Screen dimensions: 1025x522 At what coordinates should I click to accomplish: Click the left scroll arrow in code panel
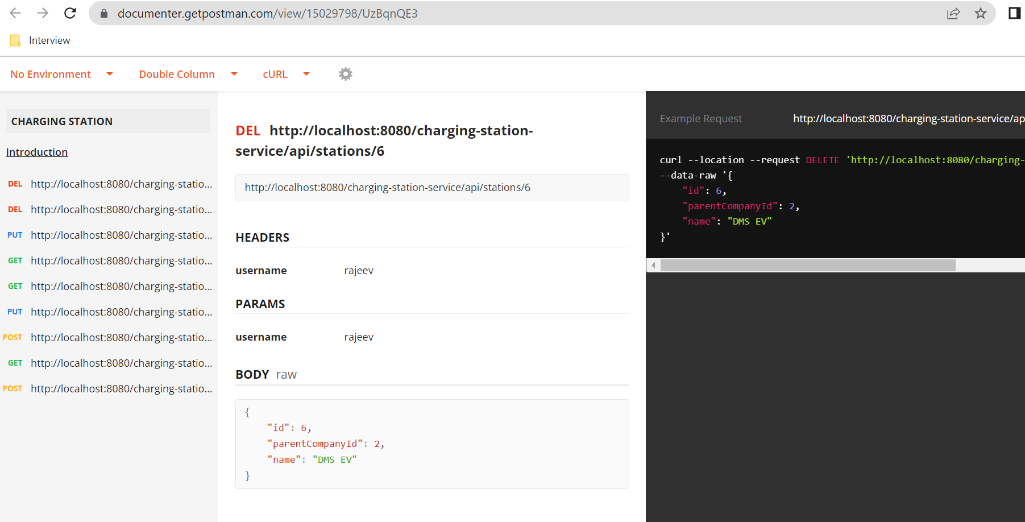pos(653,266)
